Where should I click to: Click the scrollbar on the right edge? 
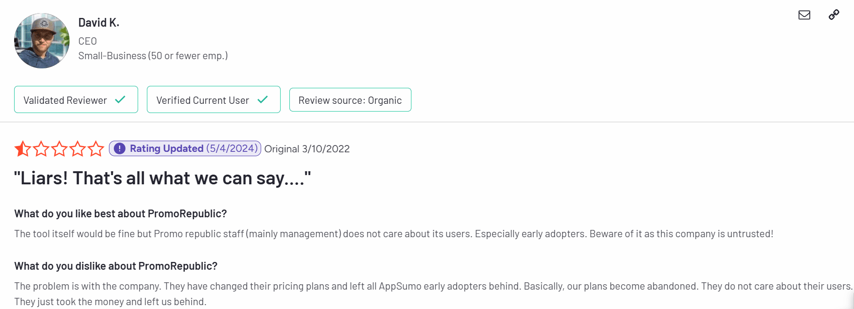(x=851, y=301)
